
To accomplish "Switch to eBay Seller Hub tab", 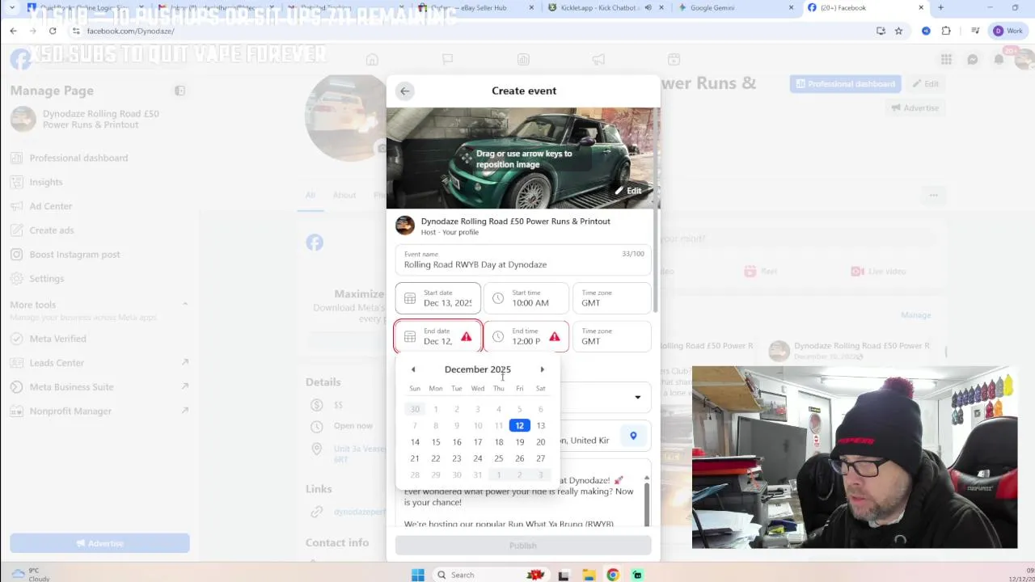I will pyautogui.click(x=475, y=8).
